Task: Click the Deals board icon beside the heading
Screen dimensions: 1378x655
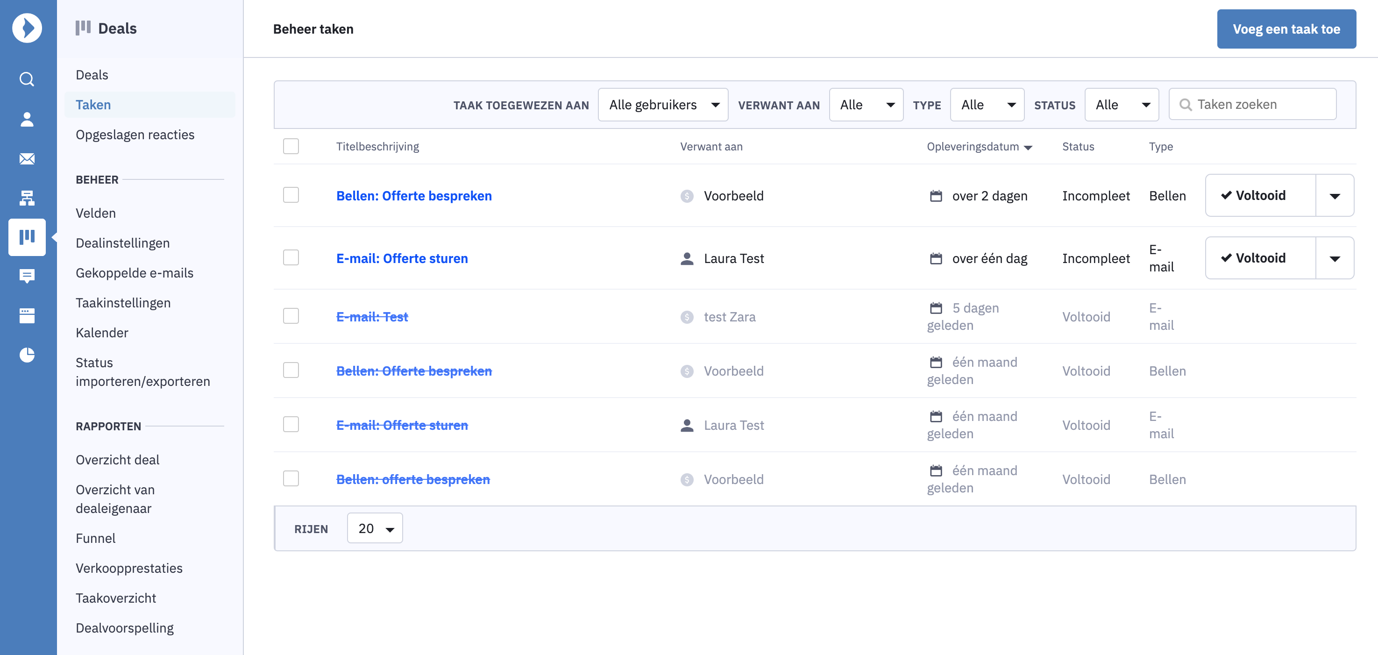Action: tap(83, 28)
